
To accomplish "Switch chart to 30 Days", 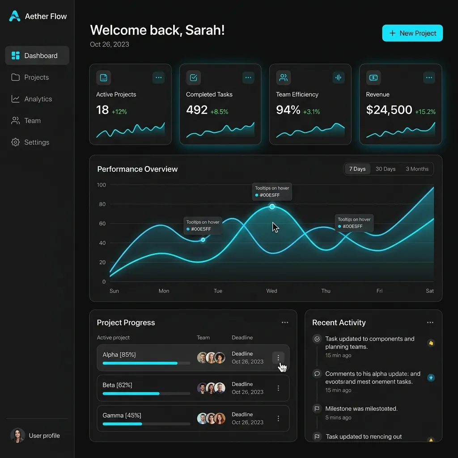I will coord(385,169).
